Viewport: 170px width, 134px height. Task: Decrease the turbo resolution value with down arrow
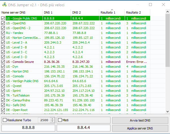click(52, 122)
